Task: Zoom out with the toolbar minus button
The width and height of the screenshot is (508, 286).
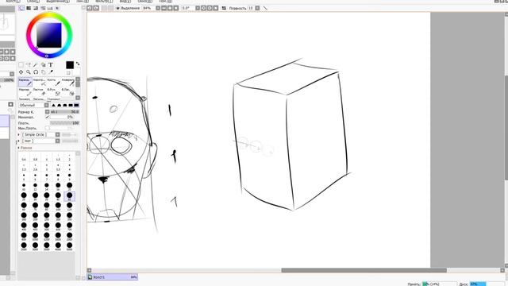Action: point(164,8)
